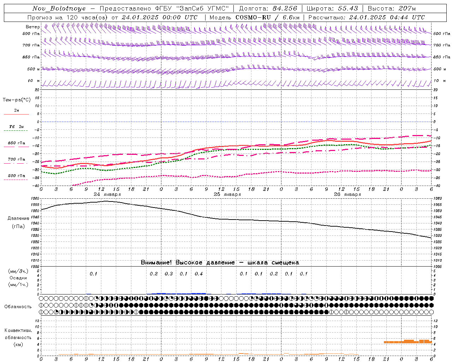Select the Прогноз на 120 часа(ов) text
452x362 pixels.
click(x=68, y=17)
